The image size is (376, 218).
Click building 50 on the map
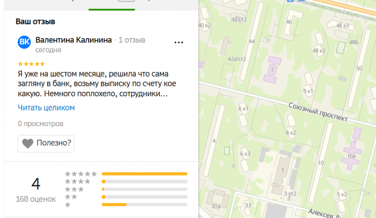pos(359,68)
